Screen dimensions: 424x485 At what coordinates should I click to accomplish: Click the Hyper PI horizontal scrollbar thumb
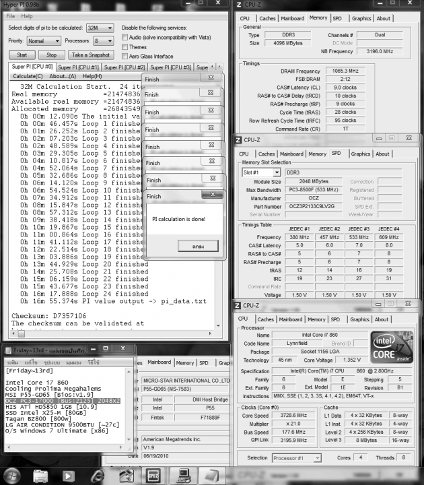point(22,333)
